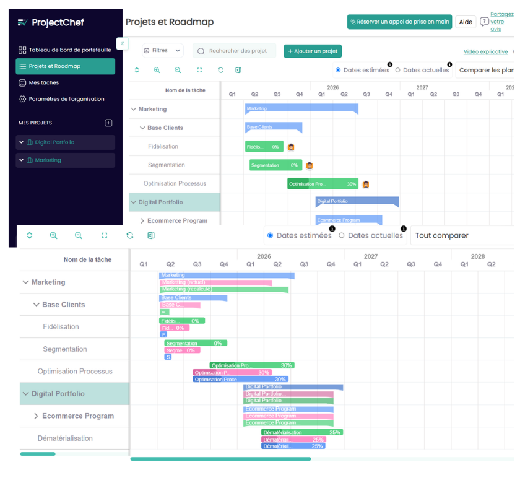Select Dates actuelles radio beside Tout comparer
Viewport: 520px width, 483px height.
click(x=342, y=235)
